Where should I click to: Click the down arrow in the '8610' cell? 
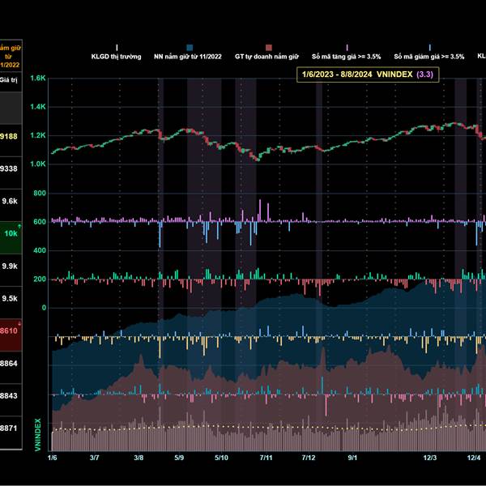click(19, 323)
